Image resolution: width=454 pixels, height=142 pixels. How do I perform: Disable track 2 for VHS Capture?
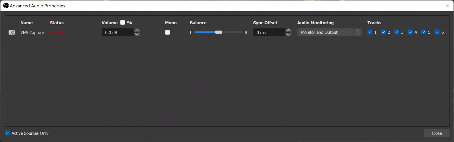point(383,32)
